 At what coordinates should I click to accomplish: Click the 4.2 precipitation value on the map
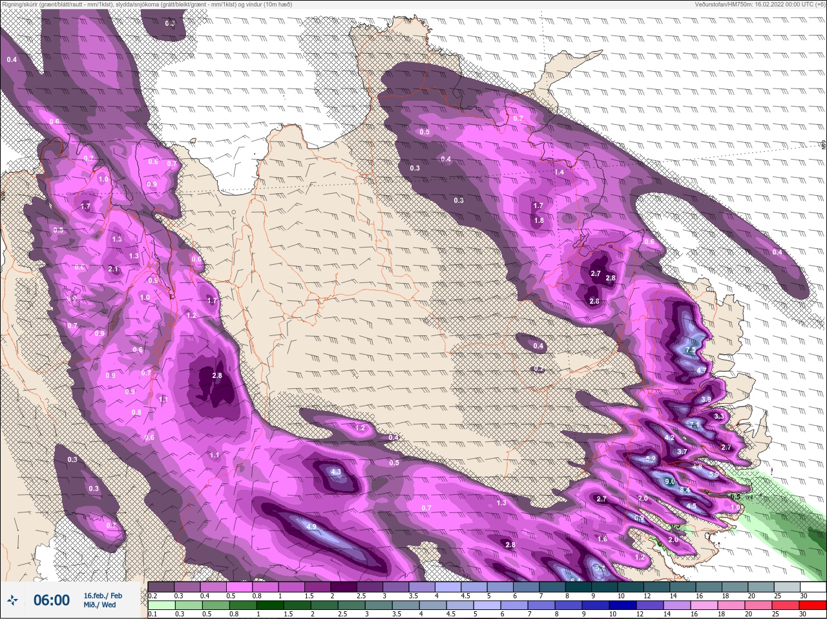pos(670,437)
